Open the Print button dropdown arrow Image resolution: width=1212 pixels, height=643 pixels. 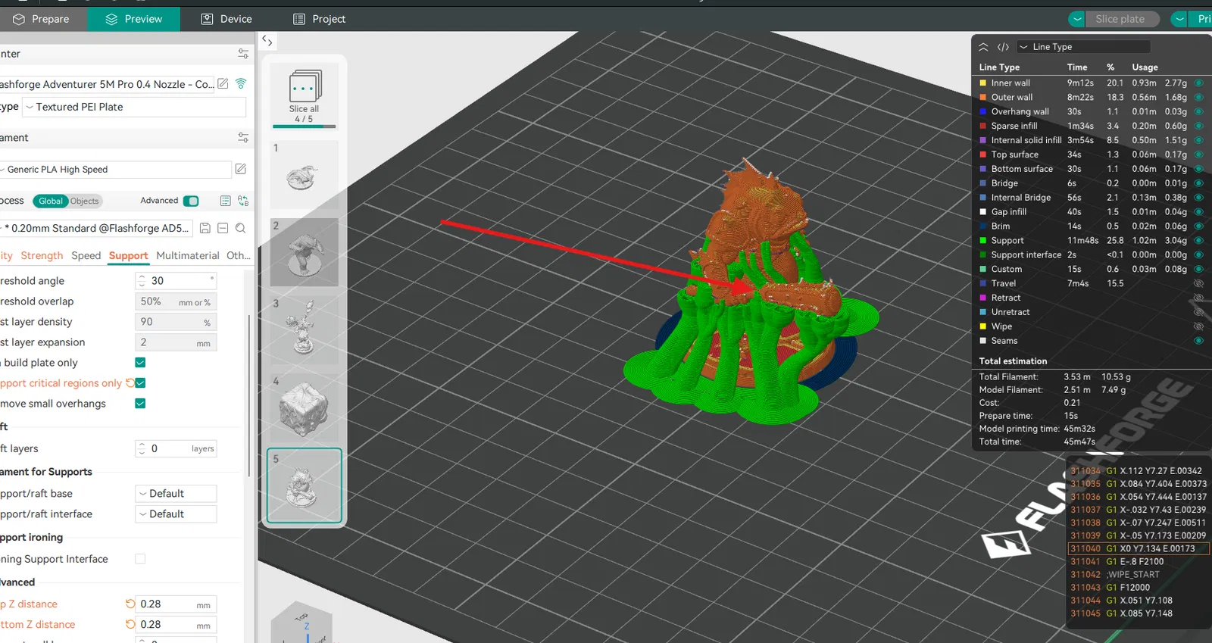pos(1179,19)
